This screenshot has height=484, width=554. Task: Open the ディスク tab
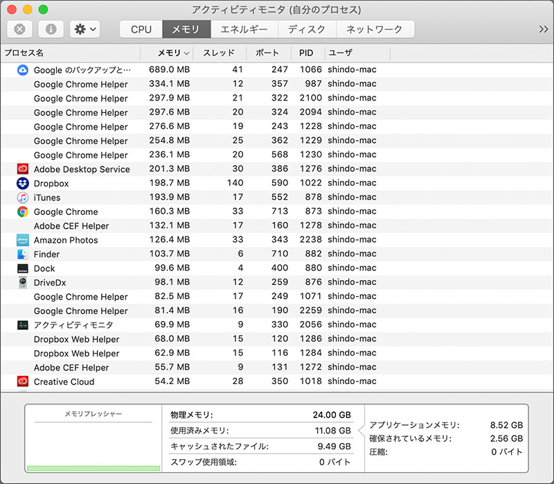click(307, 29)
